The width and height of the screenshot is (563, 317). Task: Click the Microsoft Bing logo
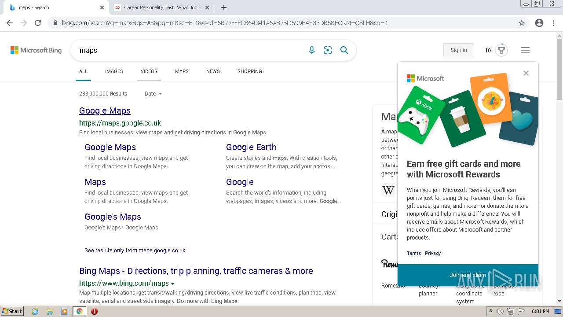36,50
